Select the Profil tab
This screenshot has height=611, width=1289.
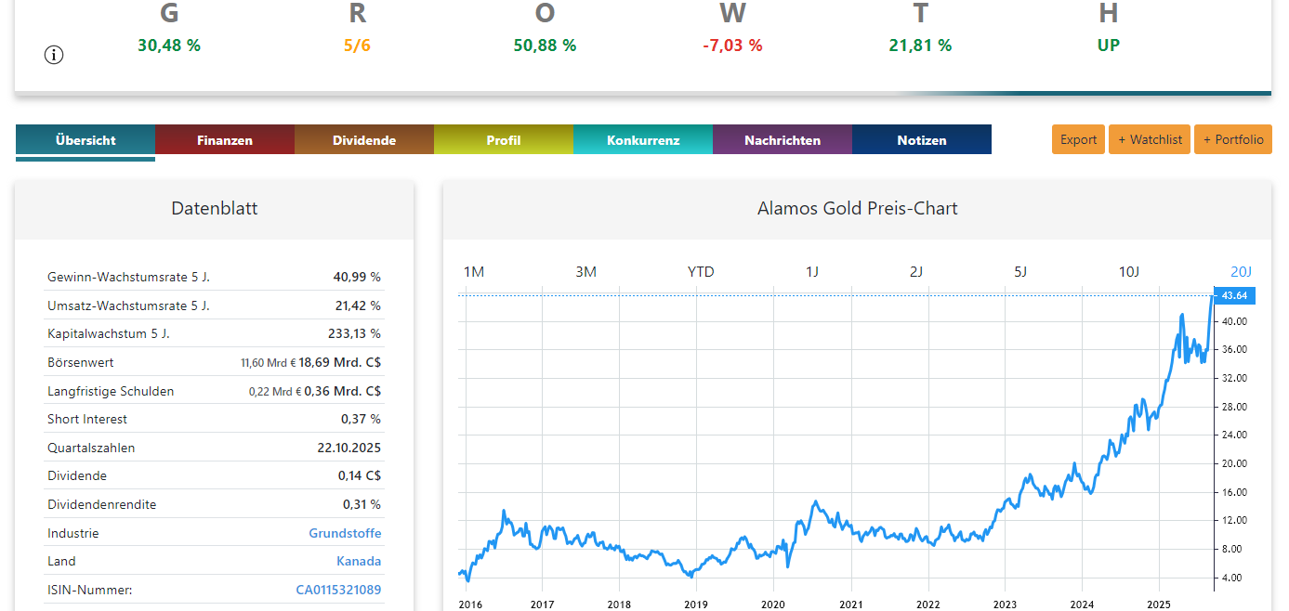coord(504,140)
